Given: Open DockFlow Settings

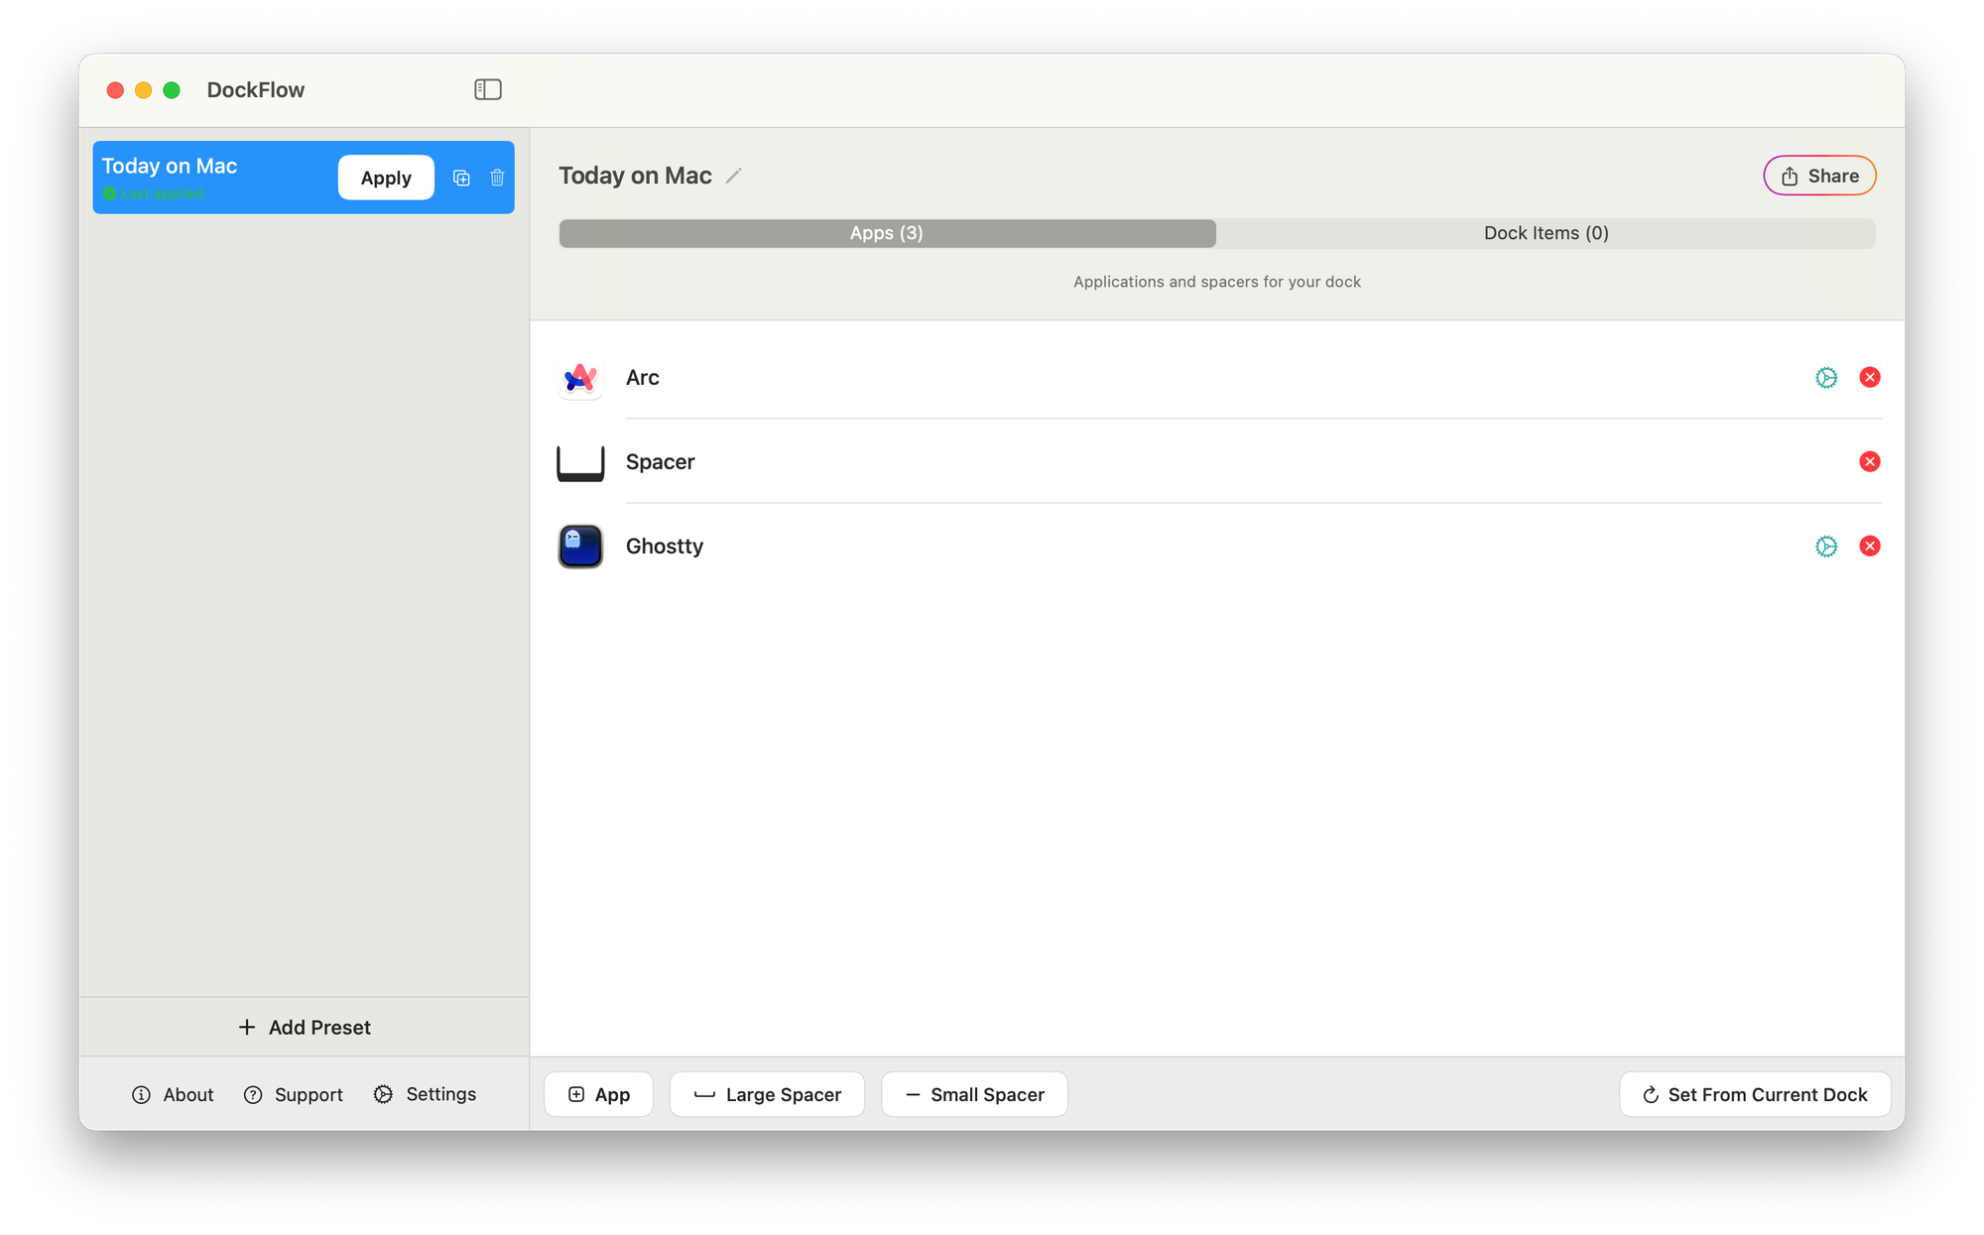Looking at the screenshot, I should pos(426,1094).
